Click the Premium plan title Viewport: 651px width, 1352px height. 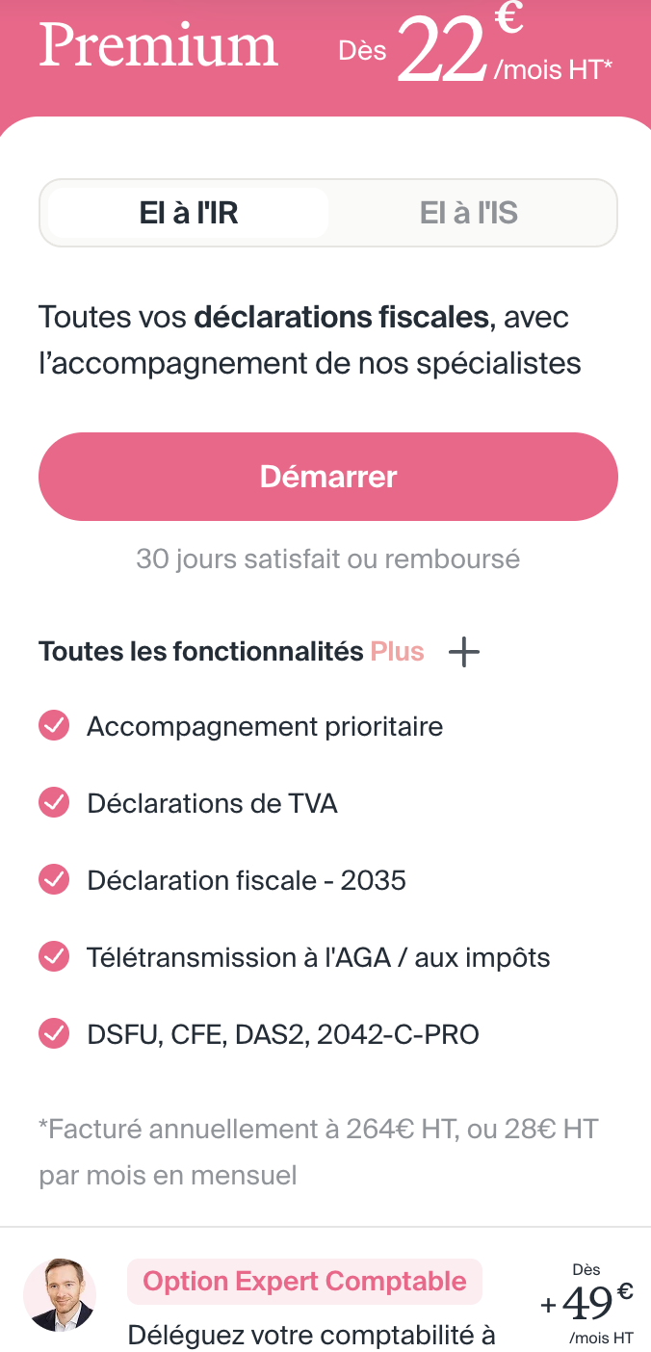(159, 46)
